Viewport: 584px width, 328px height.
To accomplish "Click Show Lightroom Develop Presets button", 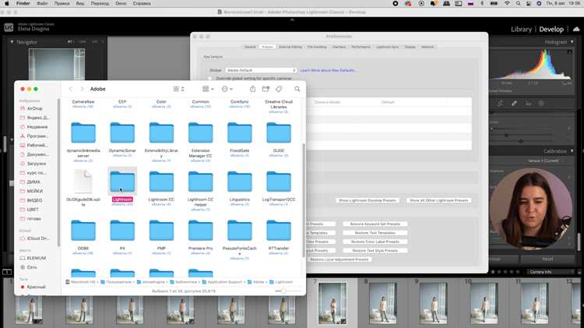I will [368, 200].
